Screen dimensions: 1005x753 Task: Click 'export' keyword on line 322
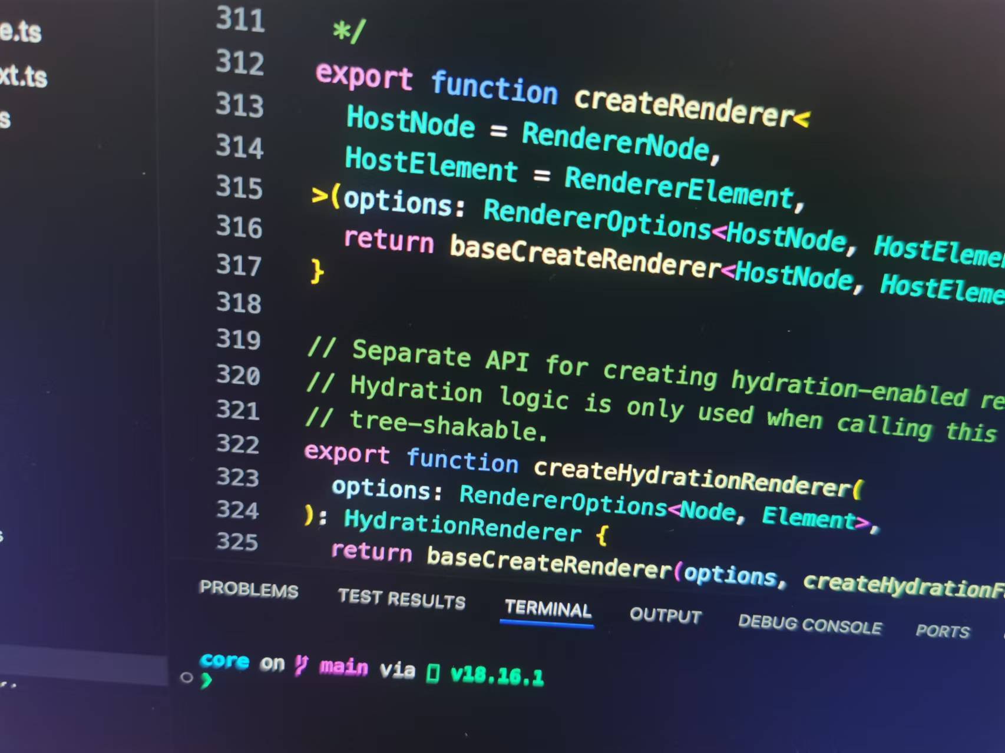(x=347, y=453)
